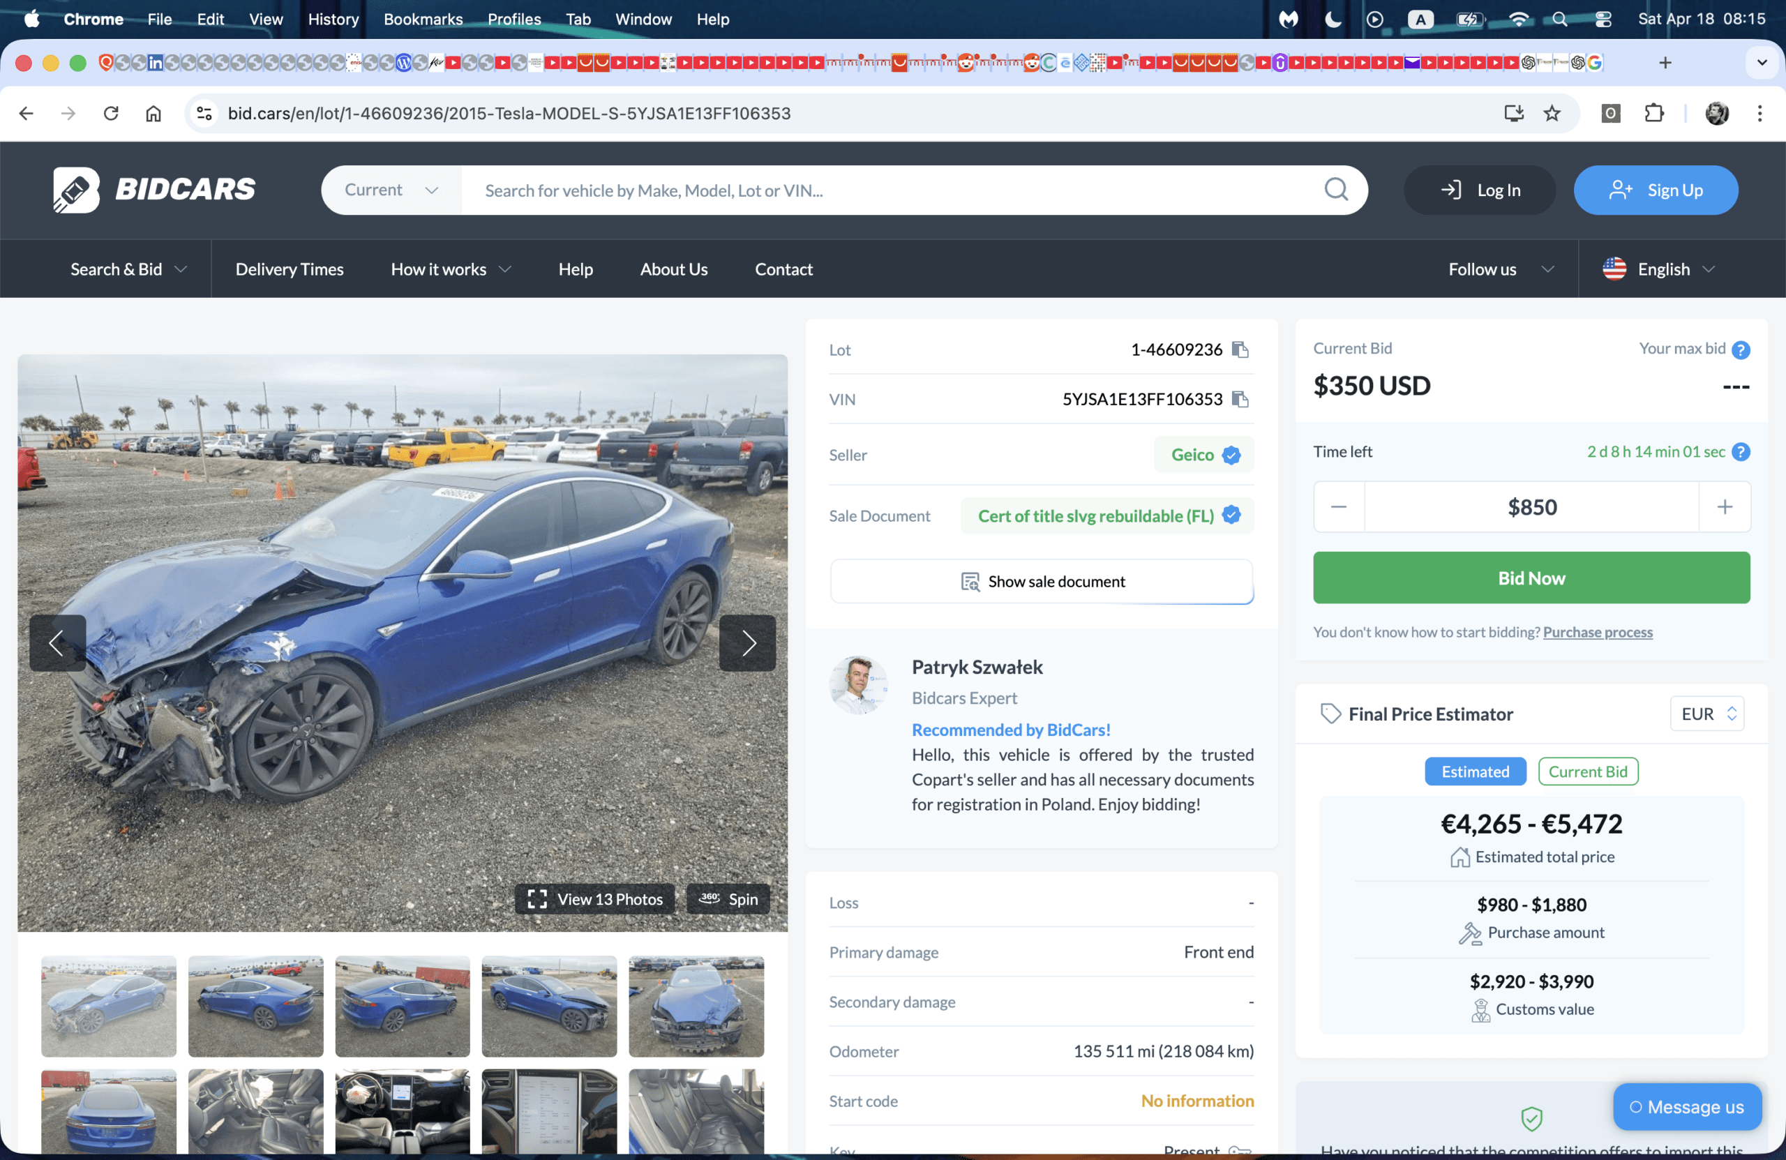Bookmark this page with star icon
Screen dimensions: 1786x1160
tap(1552, 113)
